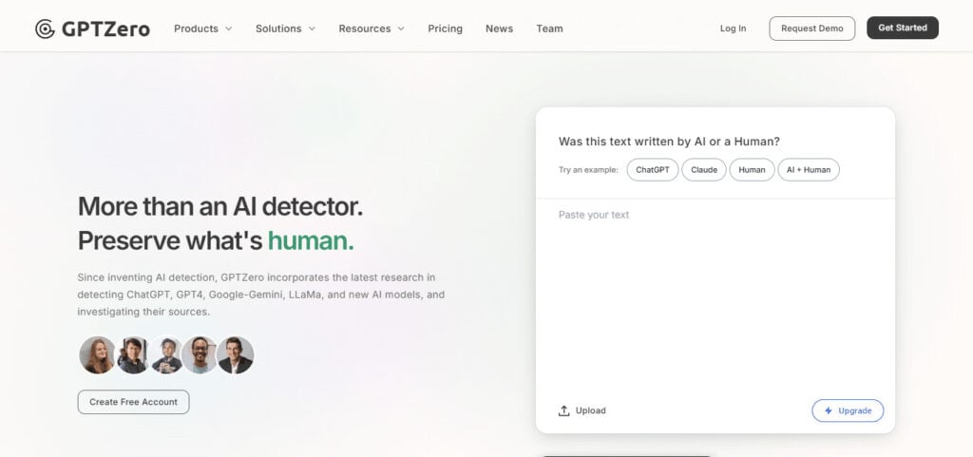Click the GPTZero spiral logo icon
Image resolution: width=973 pixels, height=457 pixels.
tap(45, 29)
